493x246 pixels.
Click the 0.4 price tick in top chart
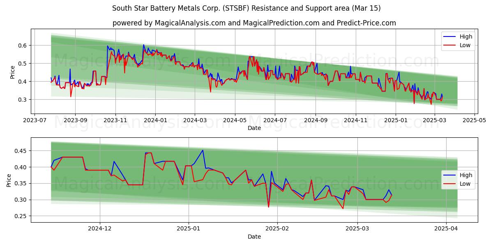(x=23, y=82)
